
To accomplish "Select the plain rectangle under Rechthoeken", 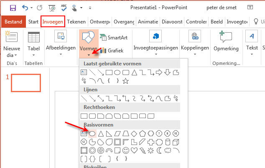I will [84, 116].
